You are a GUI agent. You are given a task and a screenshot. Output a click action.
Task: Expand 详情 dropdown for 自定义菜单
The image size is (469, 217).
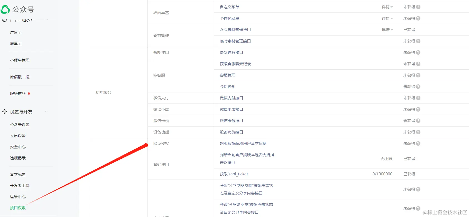coord(387,7)
